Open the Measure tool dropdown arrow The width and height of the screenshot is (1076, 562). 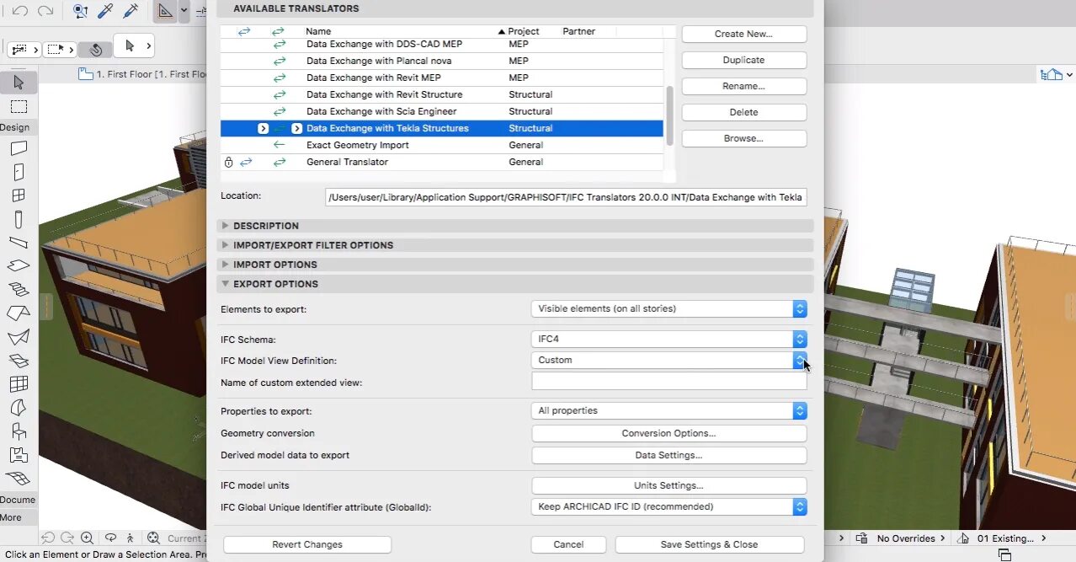pyautogui.click(x=184, y=11)
